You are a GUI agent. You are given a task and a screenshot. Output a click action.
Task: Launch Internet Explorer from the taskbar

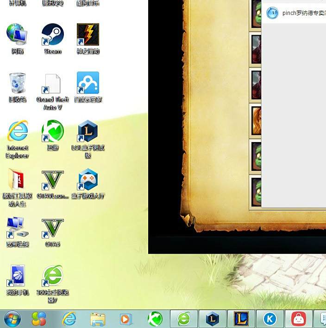coord(69,319)
